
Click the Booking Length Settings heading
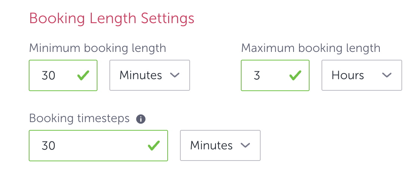112,18
